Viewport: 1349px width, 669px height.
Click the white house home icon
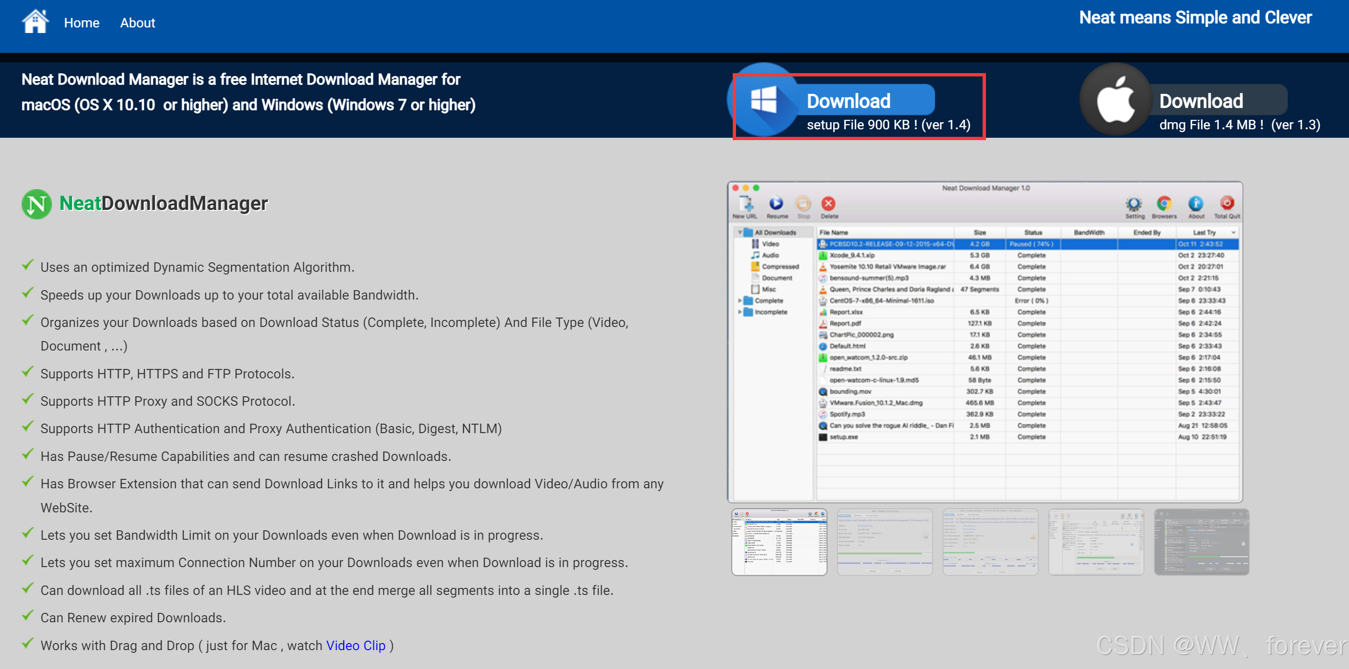35,22
